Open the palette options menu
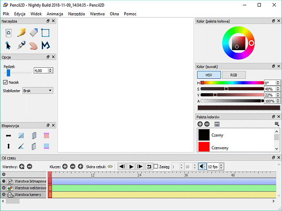The width and height of the screenshot is (282, 211). [277, 124]
